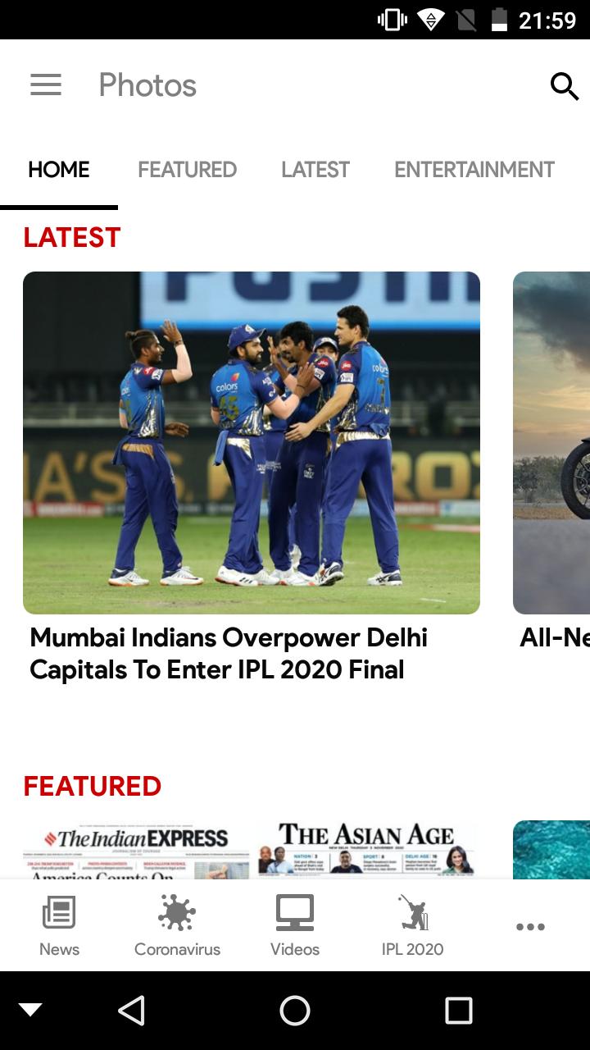This screenshot has height=1050, width=590.
Task: Open The Indian Express front page thumbnail
Action: point(136,850)
